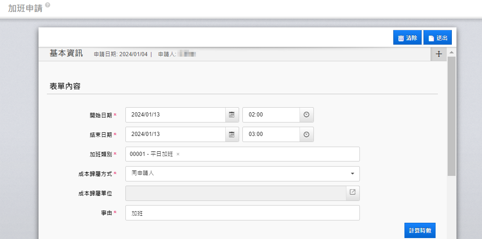Open the end time clock picker

306,134
